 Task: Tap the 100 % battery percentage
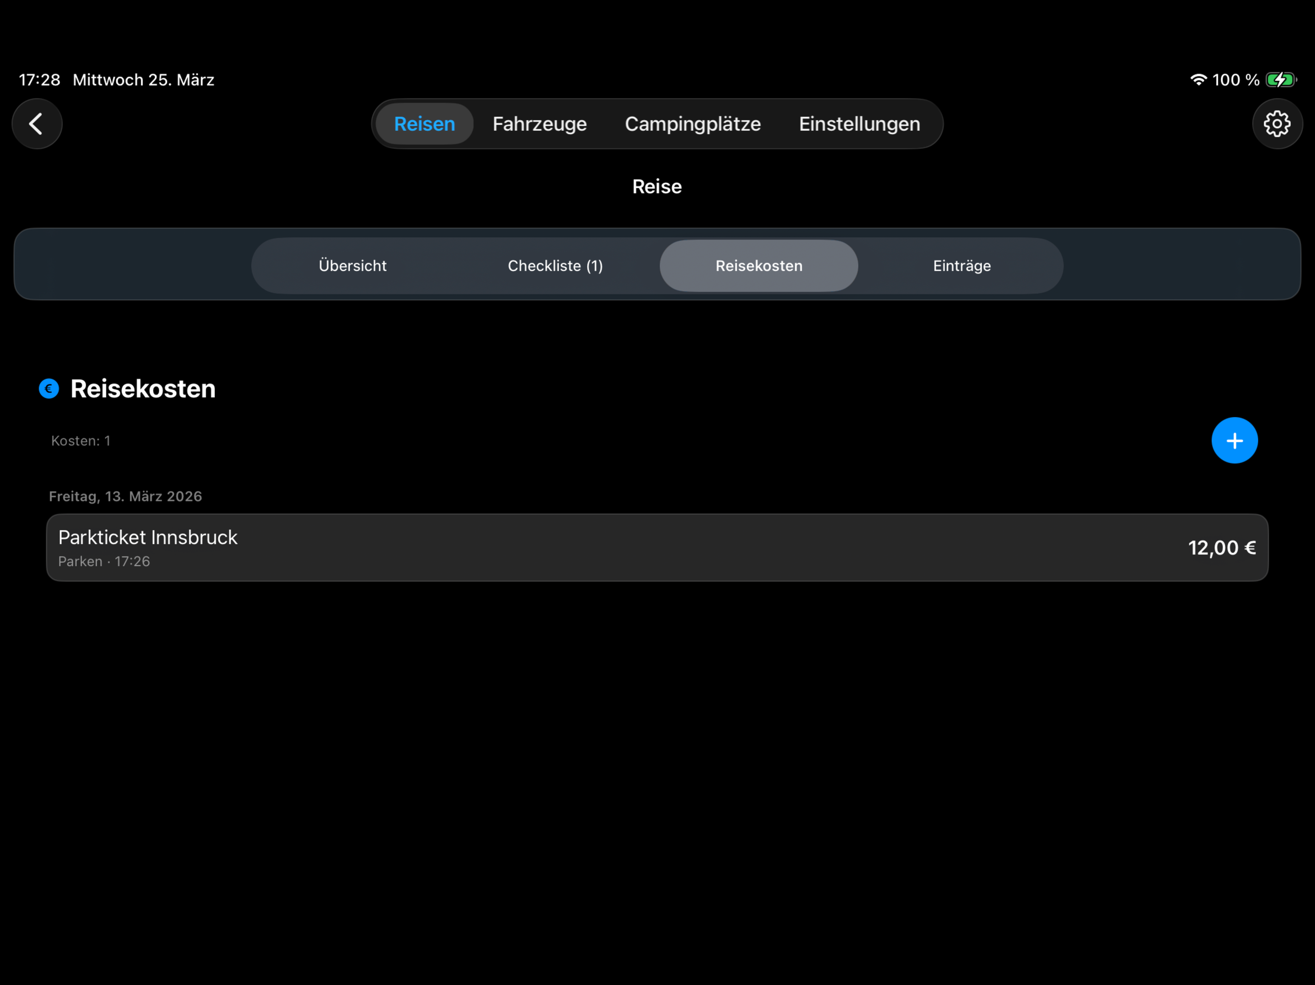[1235, 80]
